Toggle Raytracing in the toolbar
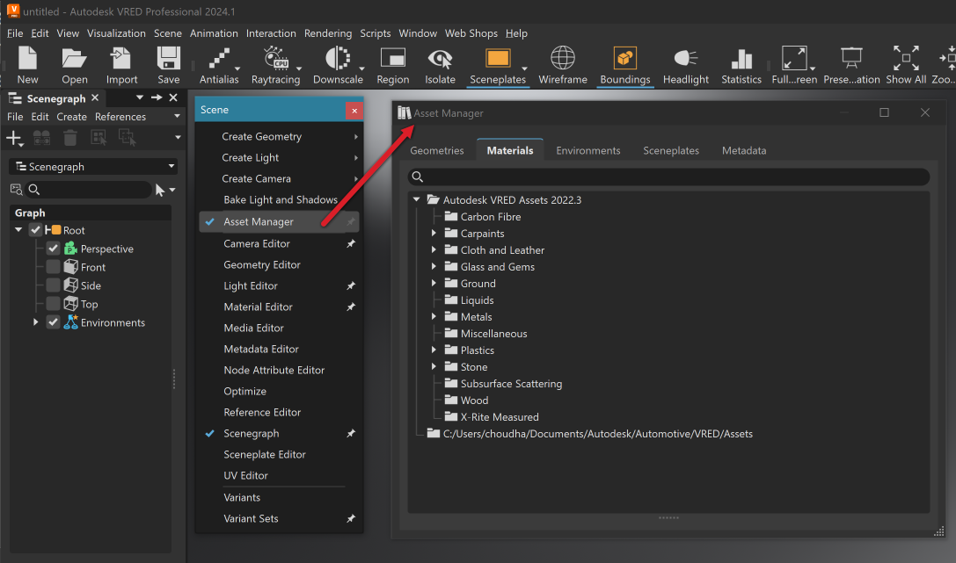956x563 pixels. pyautogui.click(x=275, y=65)
